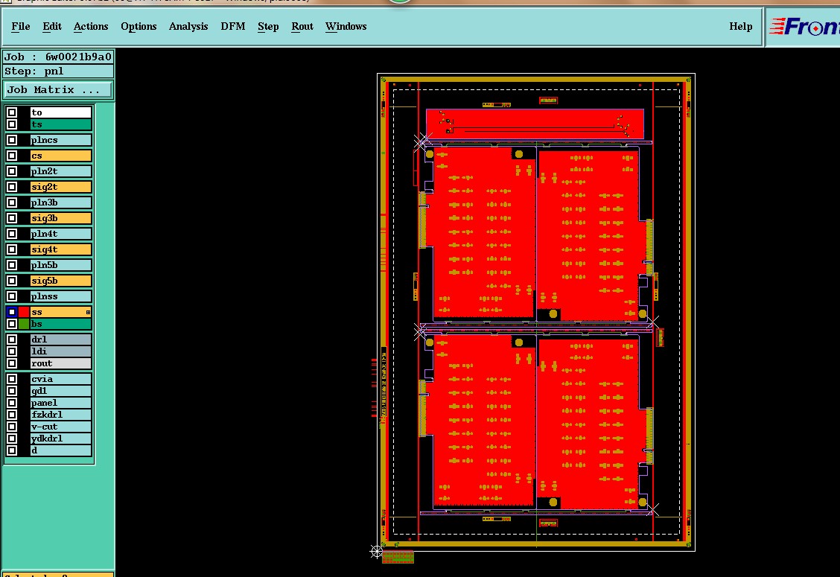This screenshot has width=840, height=577.
Task: Click the Job name field 6w0021b9a0
Action: point(58,57)
